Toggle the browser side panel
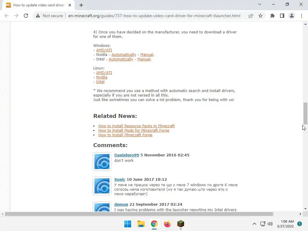The image size is (308, 231). pos(282,16)
